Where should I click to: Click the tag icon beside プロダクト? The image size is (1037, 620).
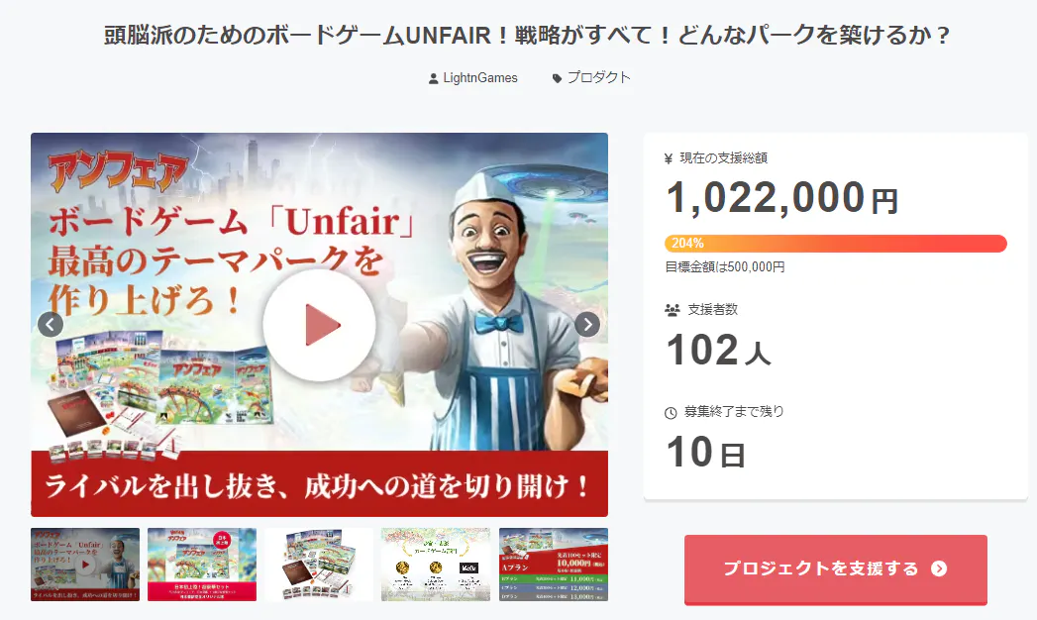coord(557,78)
